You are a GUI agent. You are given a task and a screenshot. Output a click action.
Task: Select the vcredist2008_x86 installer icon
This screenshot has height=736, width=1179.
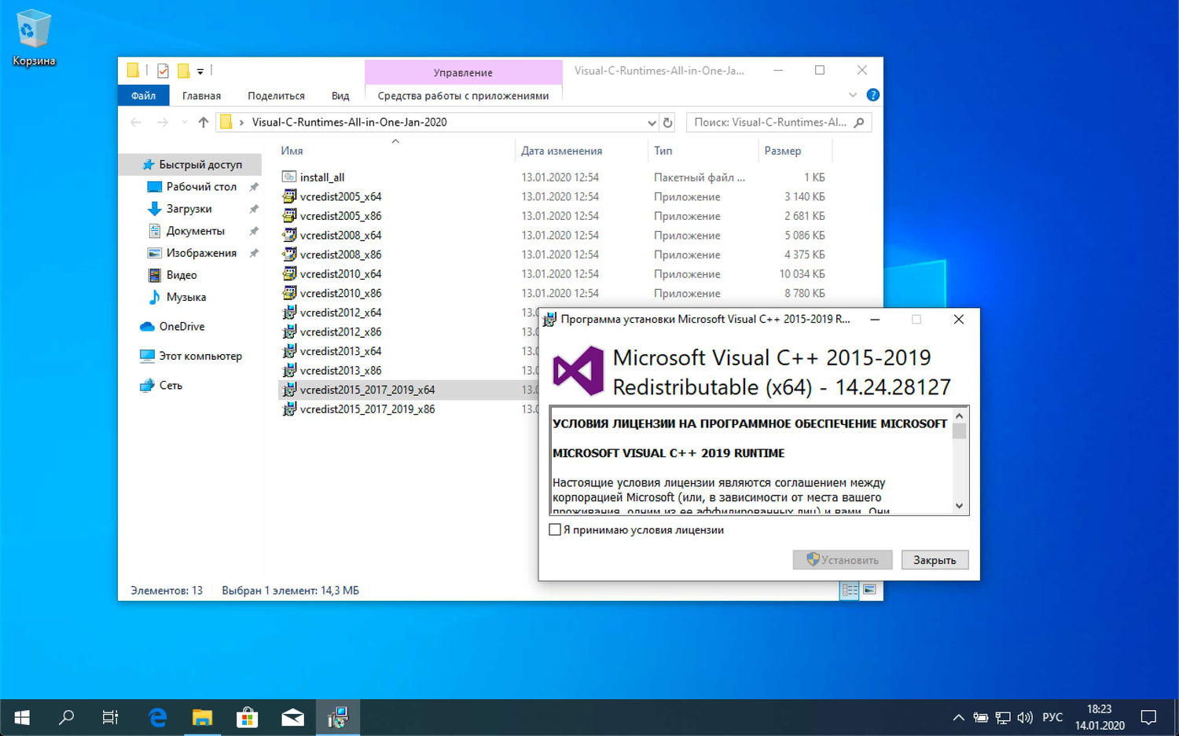pyautogui.click(x=289, y=254)
